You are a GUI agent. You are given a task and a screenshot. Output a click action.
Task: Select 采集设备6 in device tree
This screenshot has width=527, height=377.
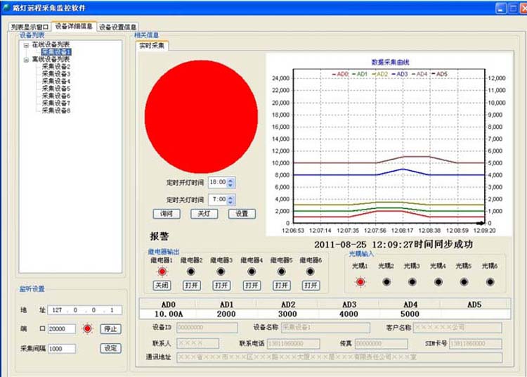[56, 96]
